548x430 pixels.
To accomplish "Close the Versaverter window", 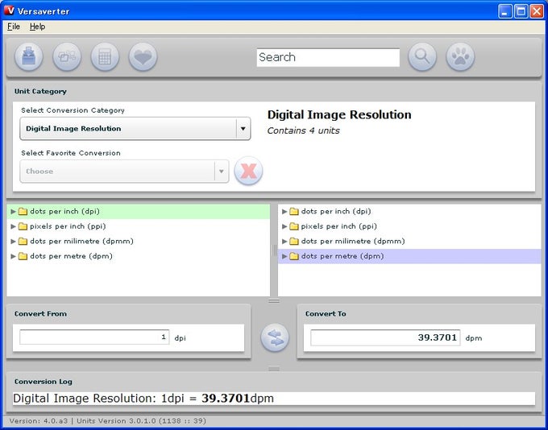I will pos(537,11).
